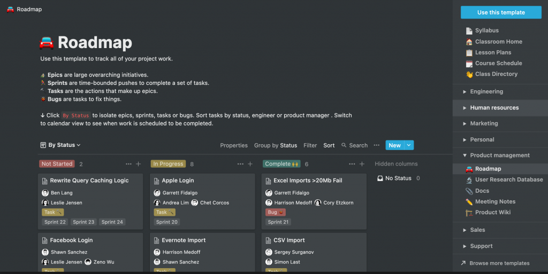Click the Meeting Notes pencil icon
The width and height of the screenshot is (548, 274).
(x=469, y=202)
